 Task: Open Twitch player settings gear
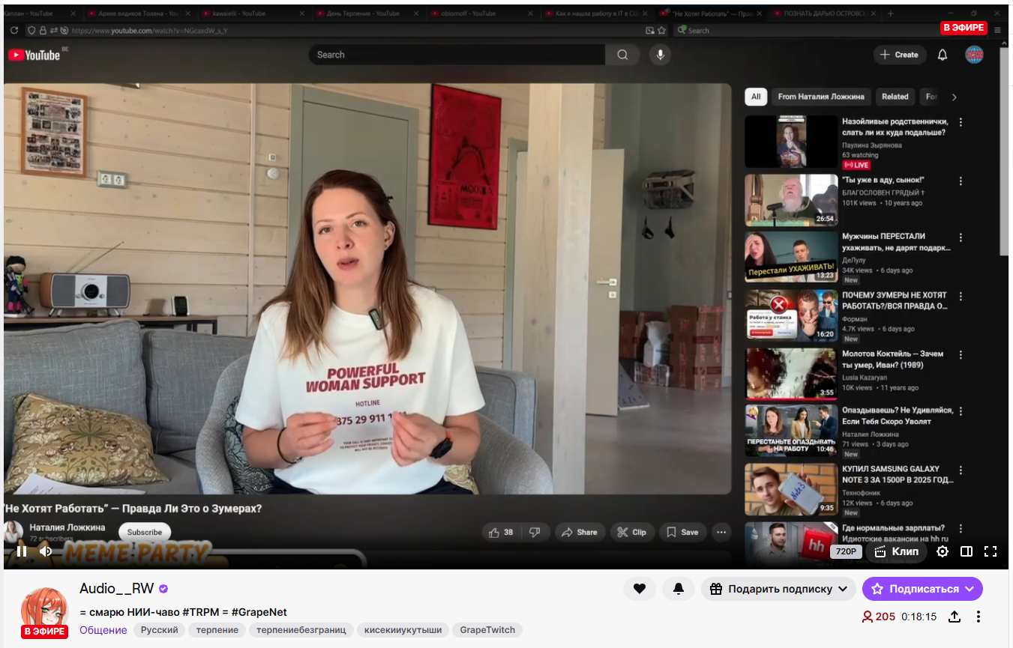point(943,551)
